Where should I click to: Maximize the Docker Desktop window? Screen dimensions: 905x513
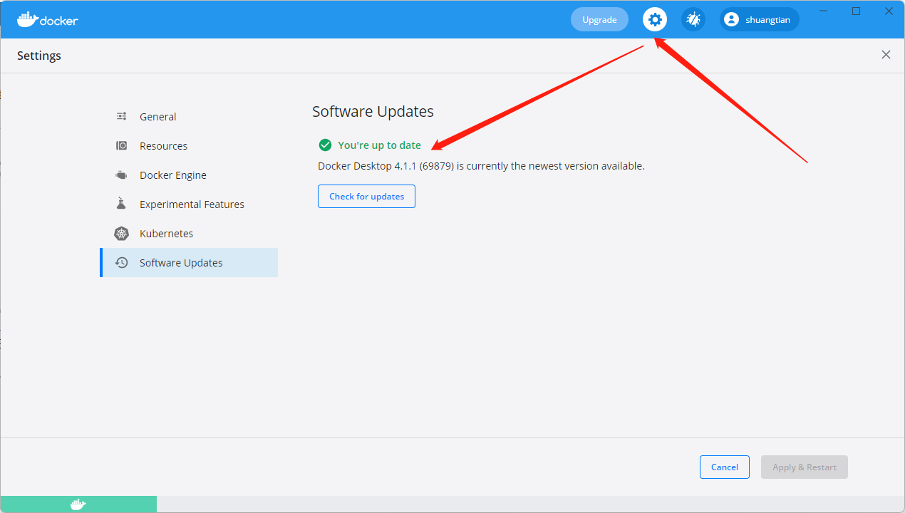tap(857, 11)
